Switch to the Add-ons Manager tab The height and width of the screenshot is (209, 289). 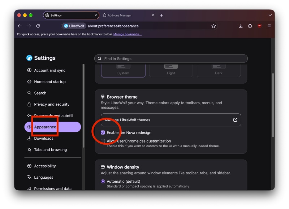(x=129, y=15)
